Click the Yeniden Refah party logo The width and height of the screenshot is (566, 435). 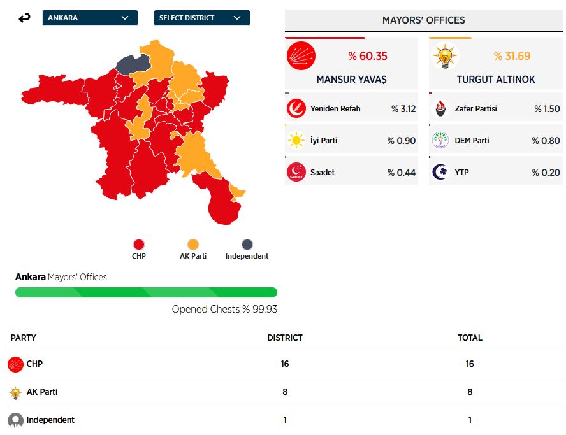pos(296,109)
